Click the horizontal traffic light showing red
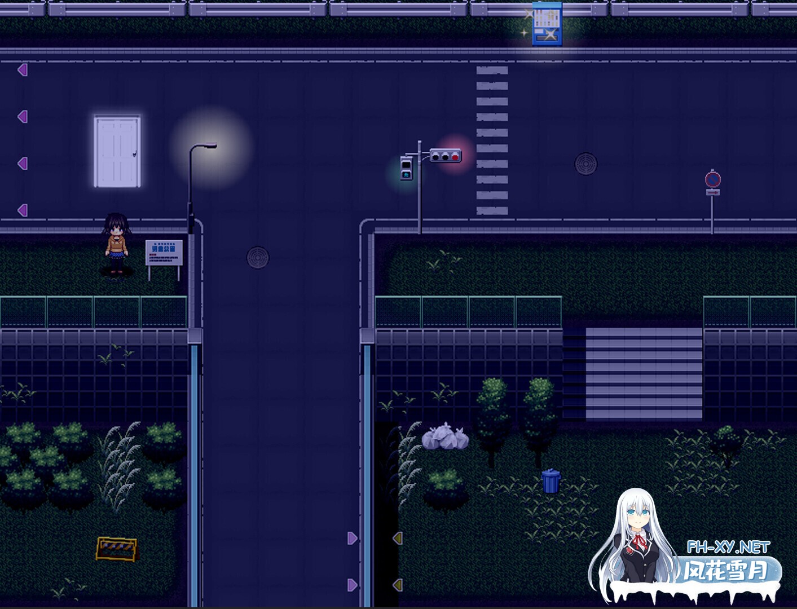The image size is (797, 609). pos(446,156)
